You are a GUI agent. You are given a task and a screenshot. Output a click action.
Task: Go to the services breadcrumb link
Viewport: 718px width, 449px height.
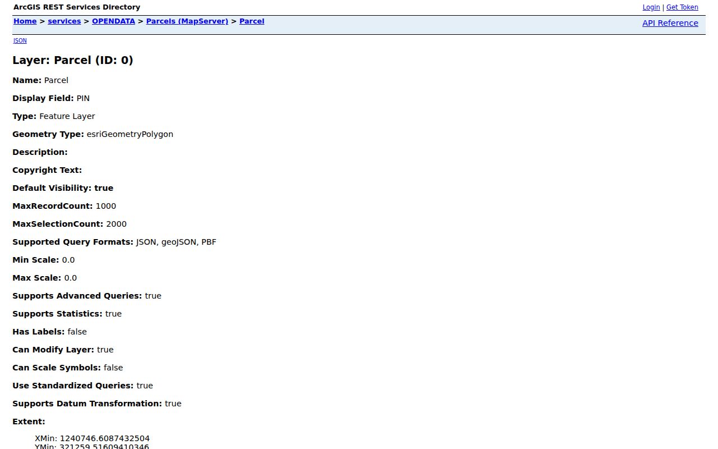click(64, 21)
